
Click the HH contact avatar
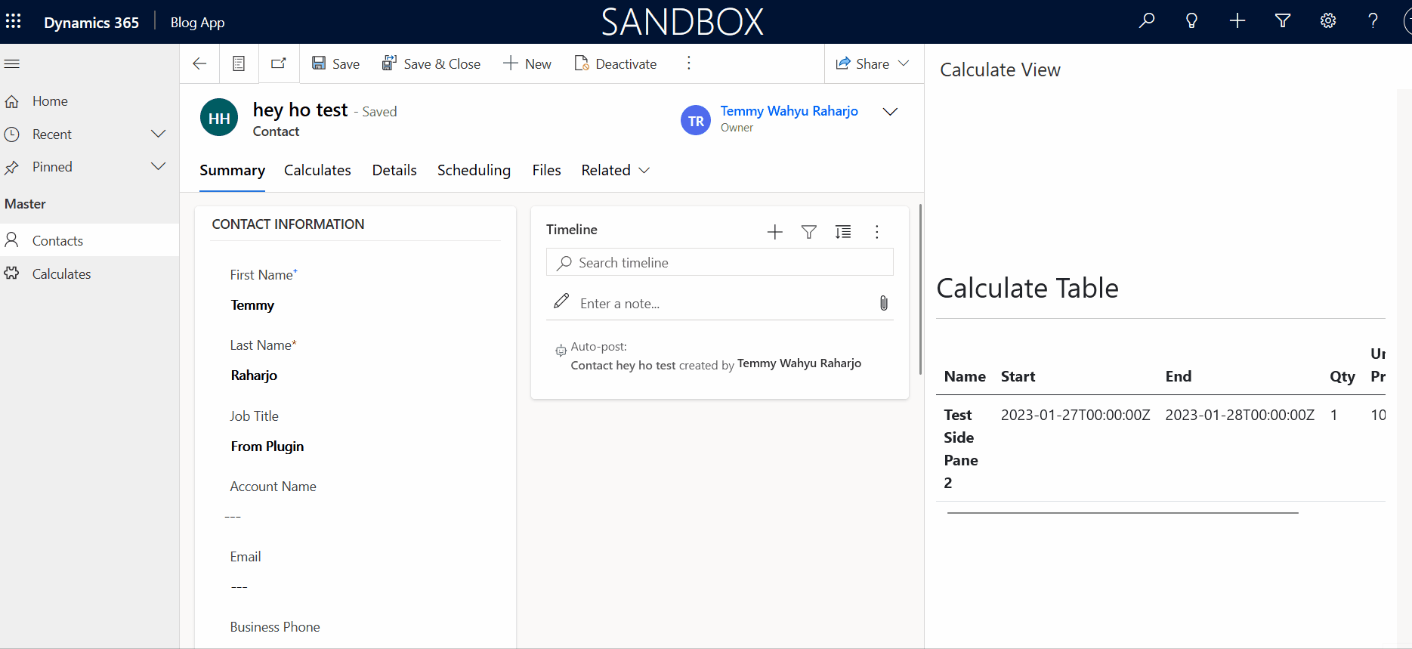(219, 118)
